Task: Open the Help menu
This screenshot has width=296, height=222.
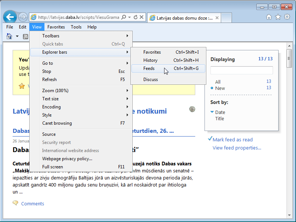Action: 92,27
